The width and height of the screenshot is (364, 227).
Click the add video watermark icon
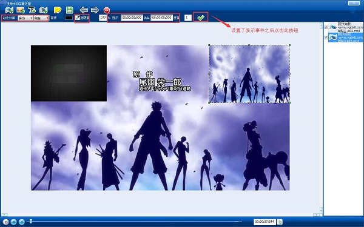click(9, 10)
